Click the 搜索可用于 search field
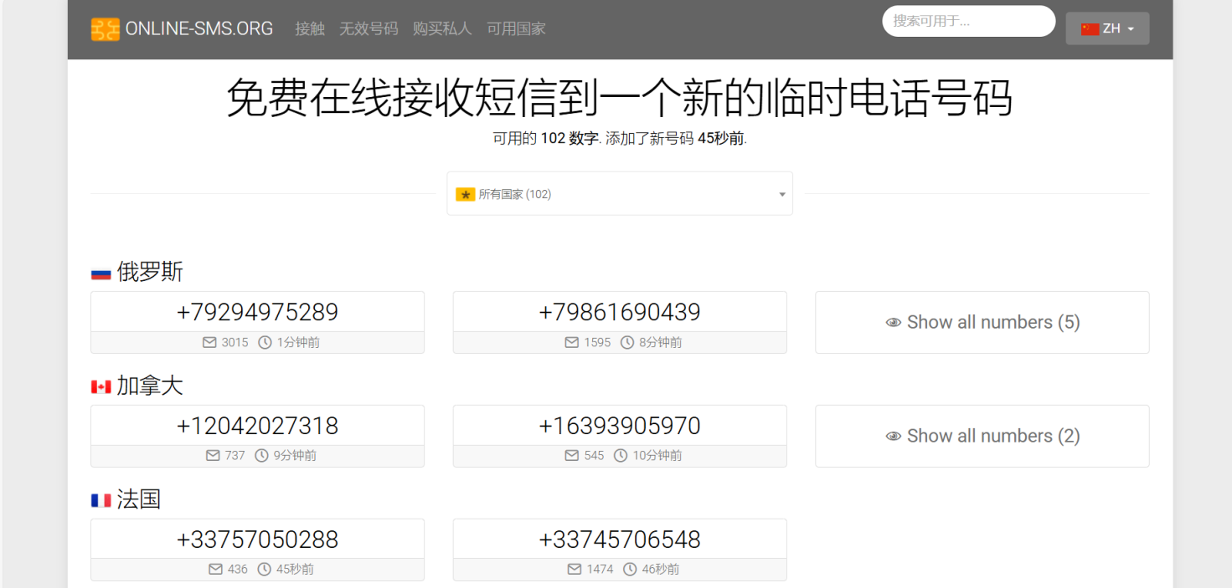The image size is (1232, 588). (968, 20)
